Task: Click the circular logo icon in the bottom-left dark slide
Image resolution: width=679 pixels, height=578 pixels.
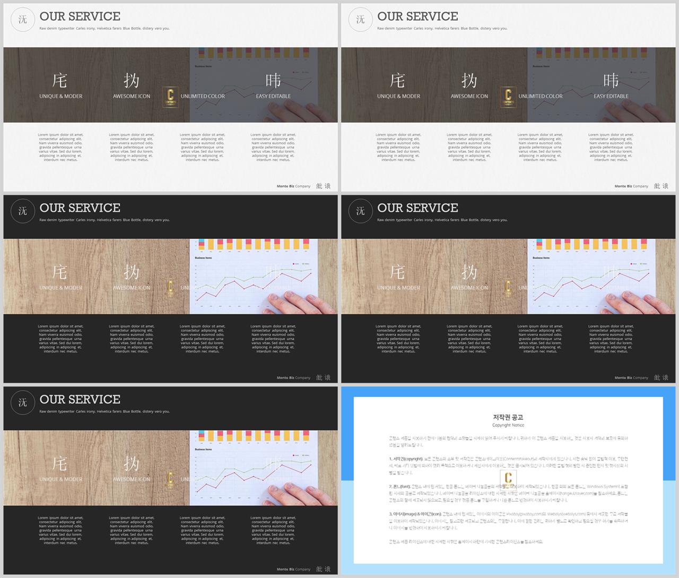Action: [23, 403]
